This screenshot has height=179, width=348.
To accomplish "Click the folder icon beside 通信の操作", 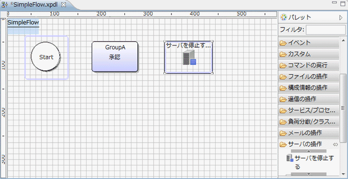I will tap(283, 99).
